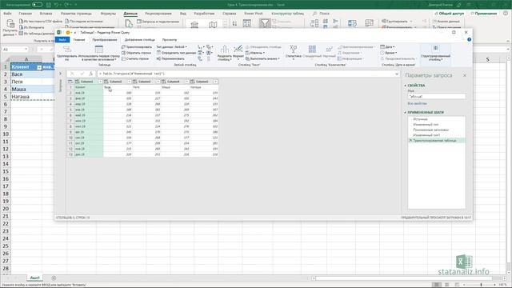Click the Share button in Excel
512x288 pixels.
coord(449,14)
